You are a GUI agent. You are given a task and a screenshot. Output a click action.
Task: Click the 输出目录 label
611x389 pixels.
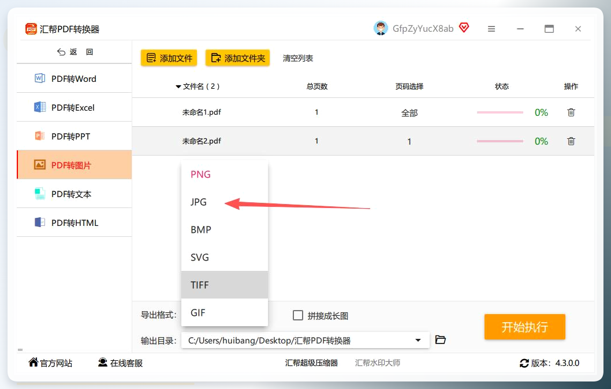(159, 341)
